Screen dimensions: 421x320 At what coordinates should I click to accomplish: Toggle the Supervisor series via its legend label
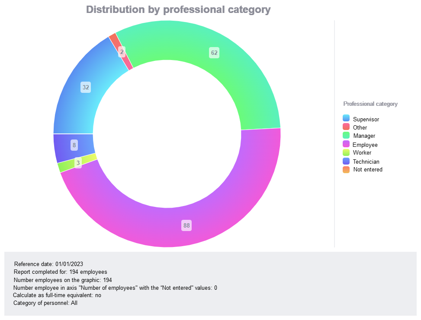(366, 119)
